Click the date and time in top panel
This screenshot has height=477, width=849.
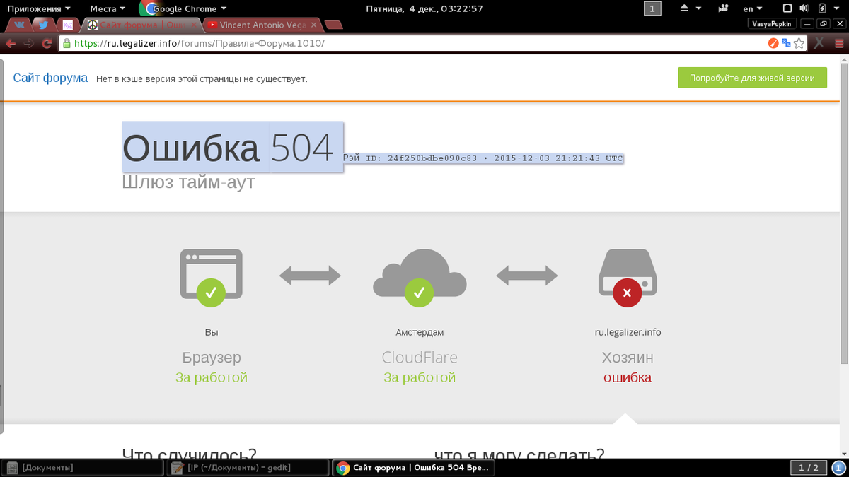tap(424, 8)
